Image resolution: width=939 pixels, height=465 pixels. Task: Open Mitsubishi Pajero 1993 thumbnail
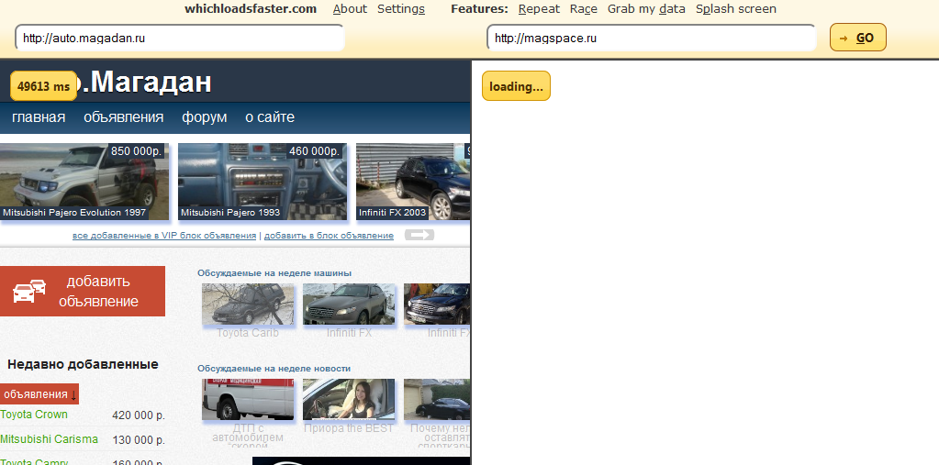point(263,182)
